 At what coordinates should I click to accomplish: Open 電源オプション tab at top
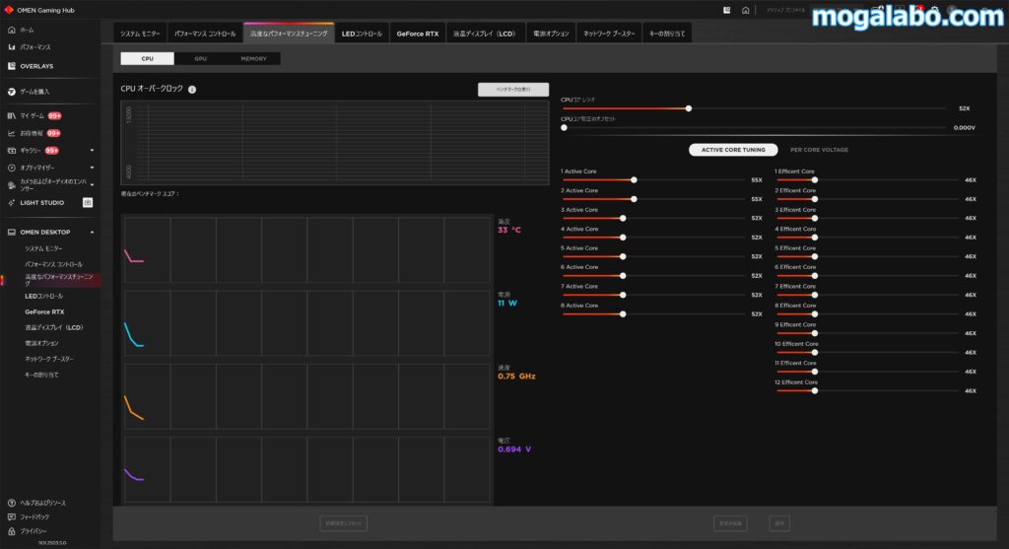tap(551, 34)
